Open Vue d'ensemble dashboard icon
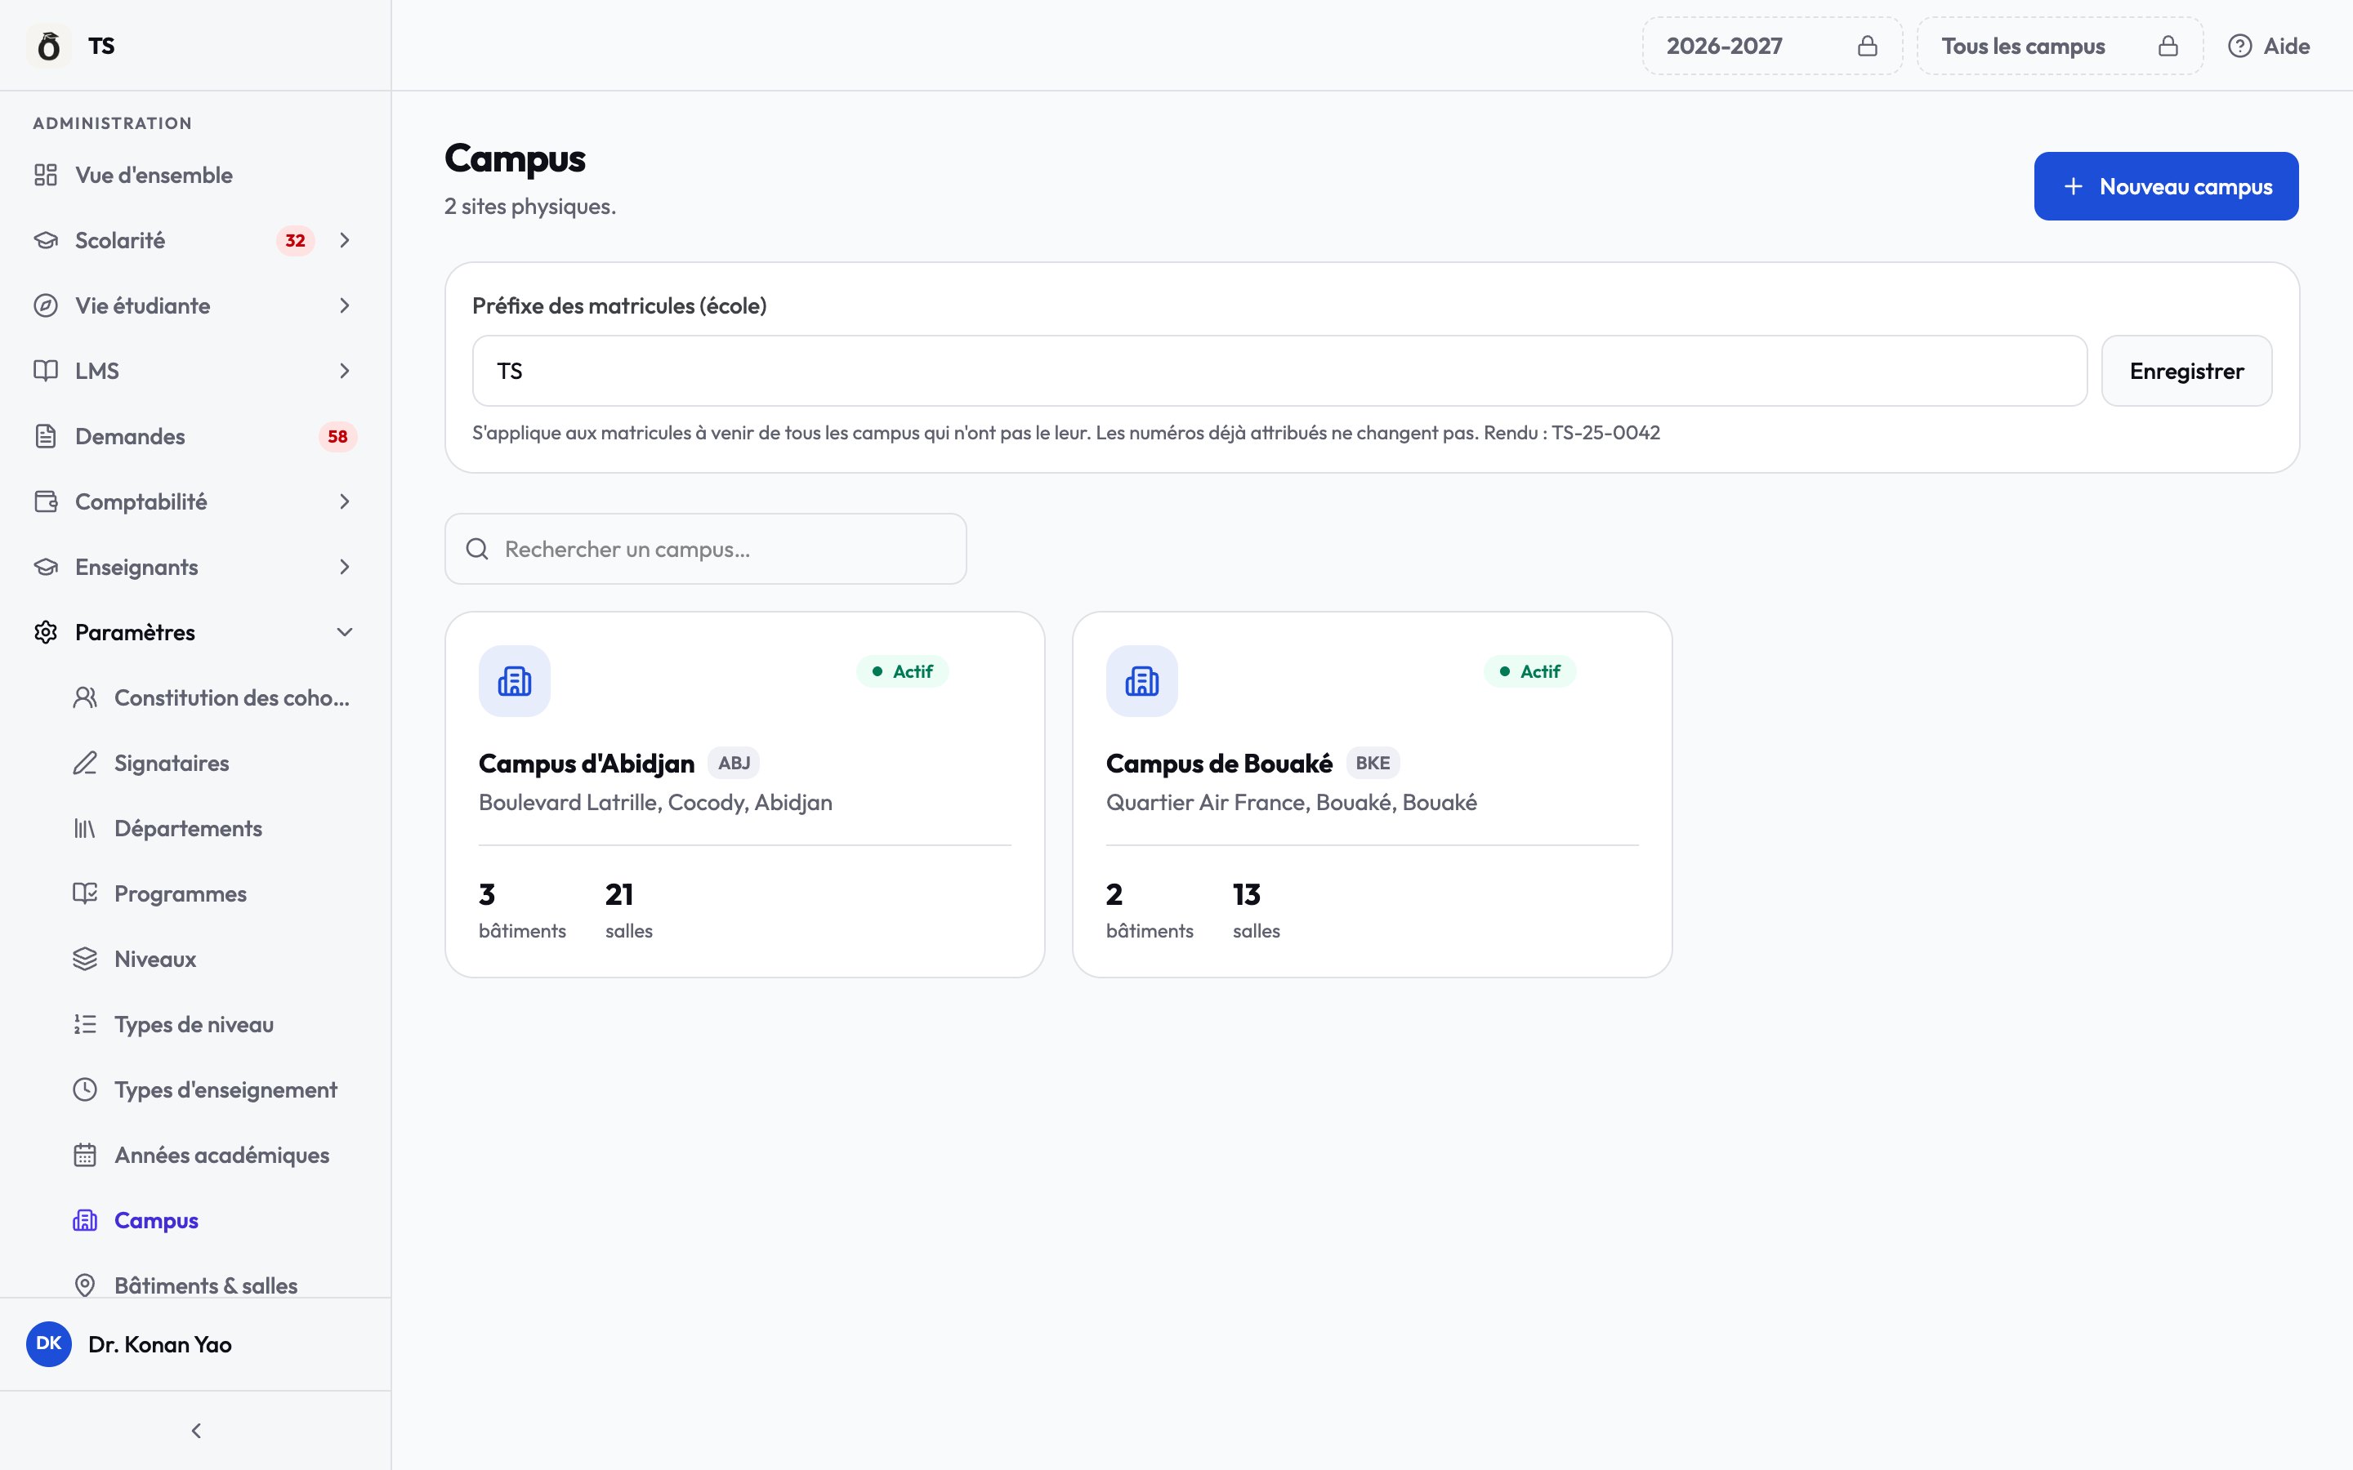The height and width of the screenshot is (1470, 2353). [x=46, y=175]
